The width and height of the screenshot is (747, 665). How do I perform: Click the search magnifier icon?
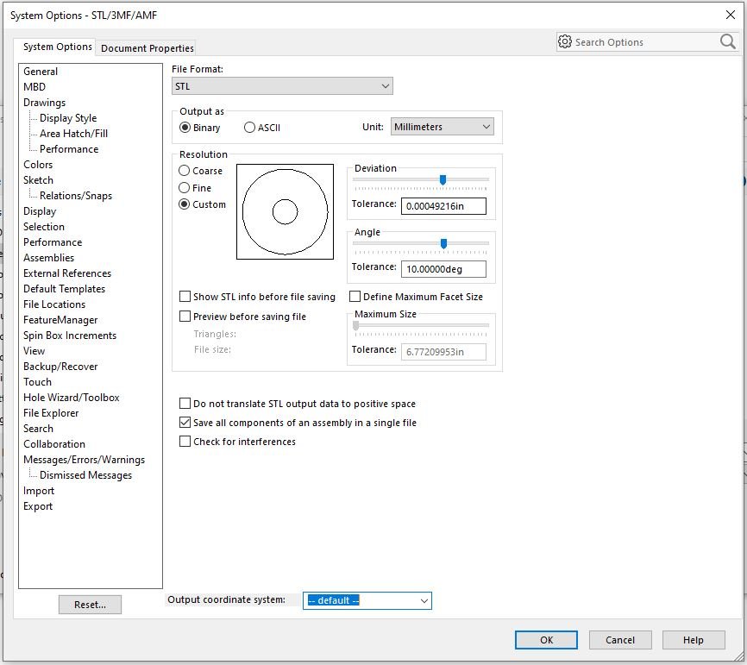[x=727, y=41]
